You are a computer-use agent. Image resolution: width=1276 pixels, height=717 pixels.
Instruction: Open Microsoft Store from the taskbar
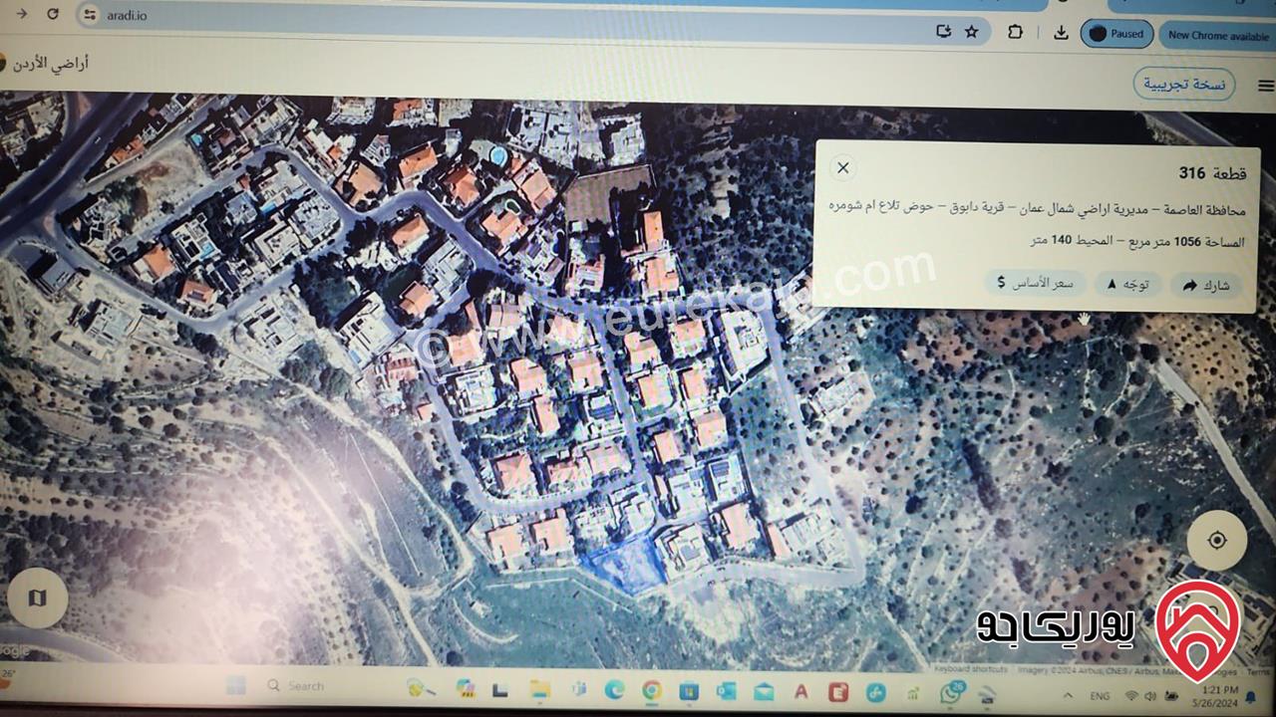[689, 691]
